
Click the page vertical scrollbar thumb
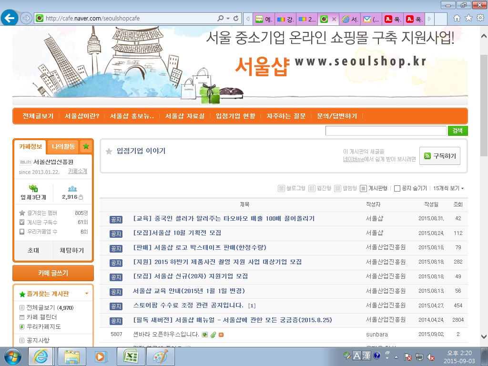pyautogui.click(x=484, y=105)
